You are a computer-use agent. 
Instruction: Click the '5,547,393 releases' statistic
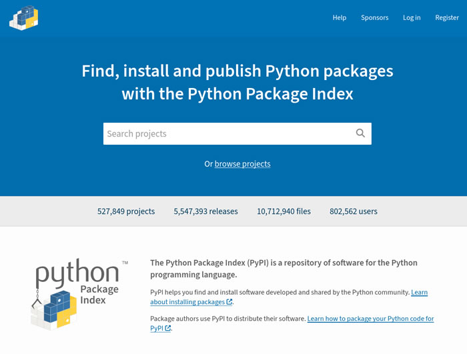pyautogui.click(x=205, y=211)
